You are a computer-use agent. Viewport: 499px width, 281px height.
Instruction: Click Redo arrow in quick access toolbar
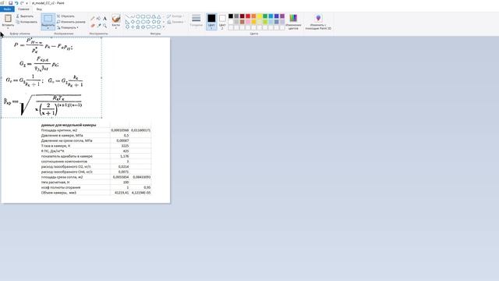coord(22,3)
